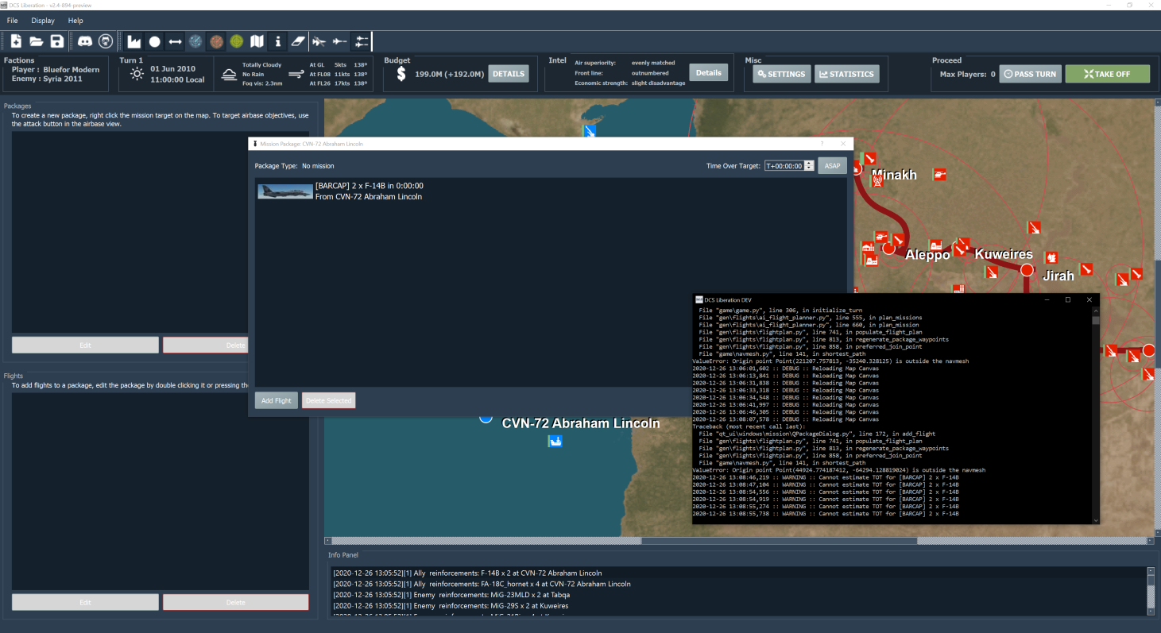Click the console window vertical scrollbar
Image resolution: width=1161 pixels, height=633 pixels.
pyautogui.click(x=1096, y=415)
